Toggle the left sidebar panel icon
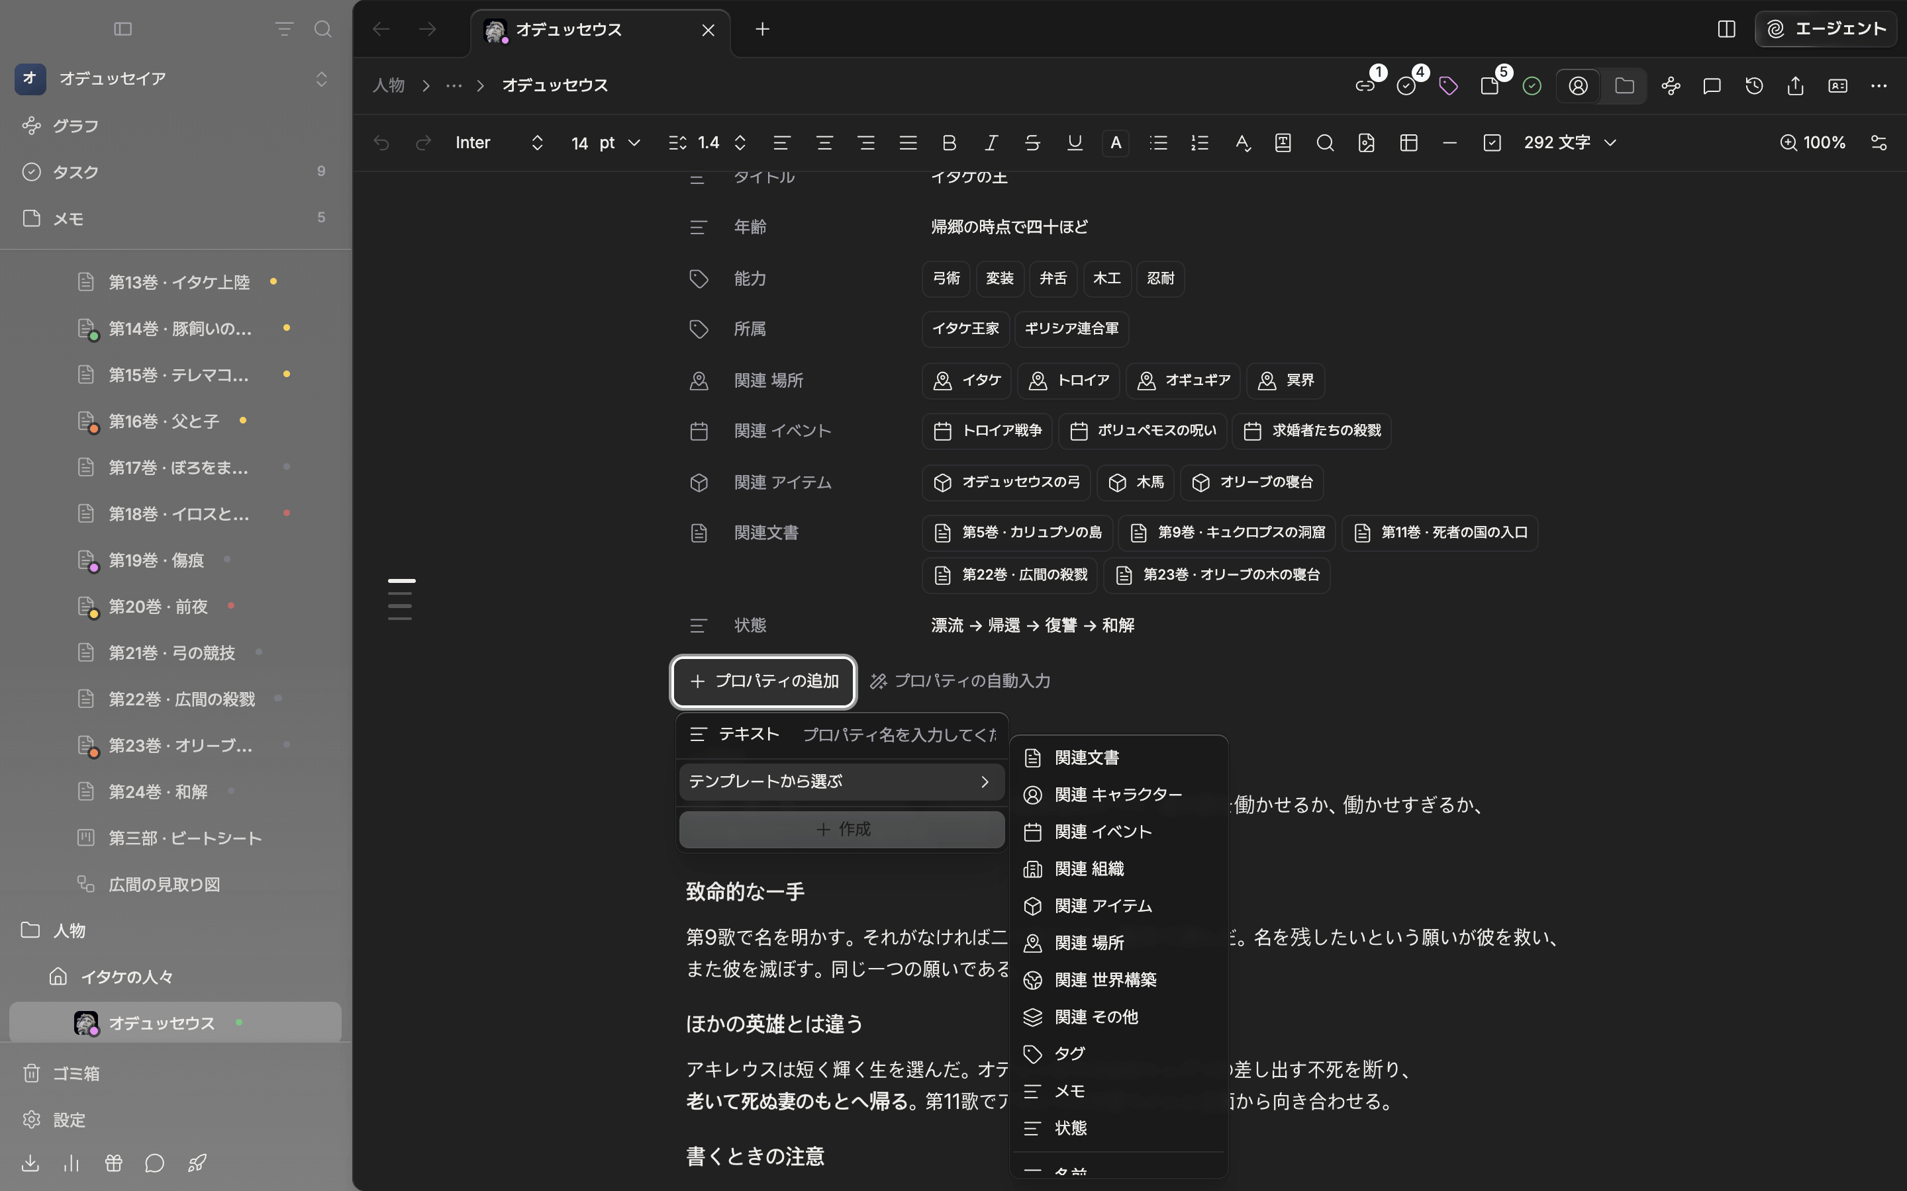 123,29
